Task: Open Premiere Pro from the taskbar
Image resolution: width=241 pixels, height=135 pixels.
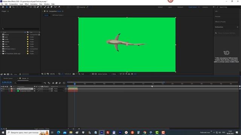Action: (120, 132)
